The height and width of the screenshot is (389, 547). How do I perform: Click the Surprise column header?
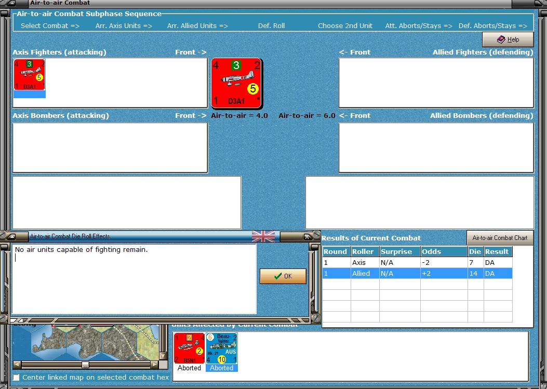pyautogui.click(x=400, y=251)
